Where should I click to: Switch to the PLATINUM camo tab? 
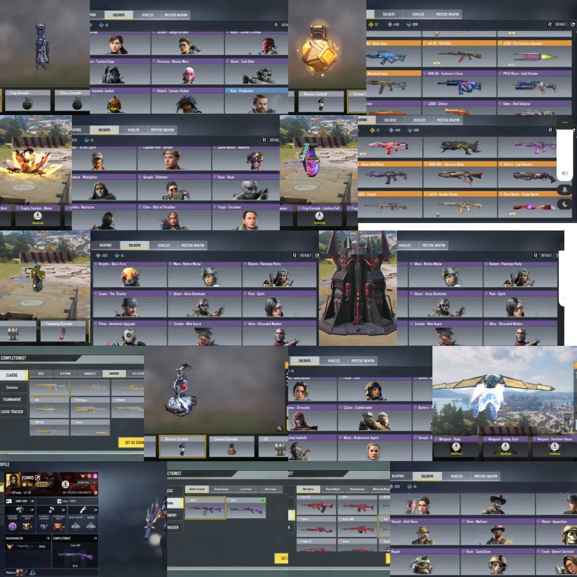(x=65, y=374)
